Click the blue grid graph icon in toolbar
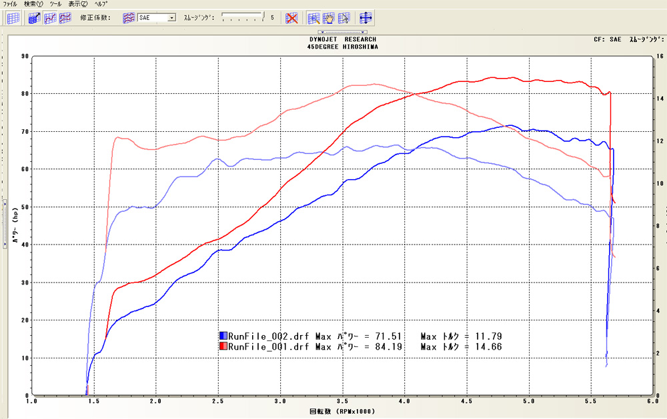Viewport: 667px width, 419px height. point(12,18)
